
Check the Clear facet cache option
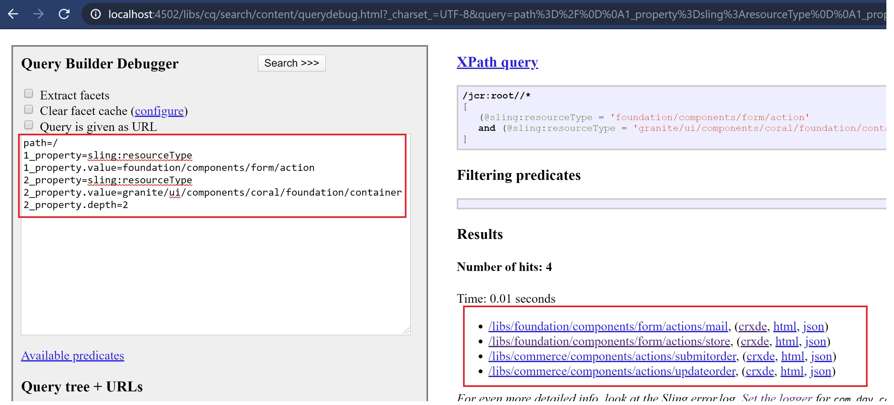pyautogui.click(x=28, y=110)
